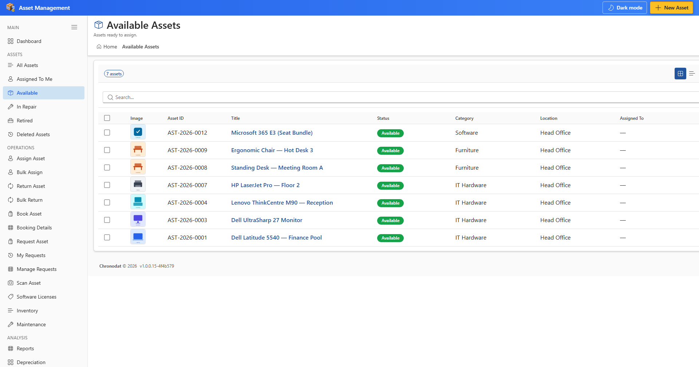This screenshot has height=367, width=699.
Task: Open Inventory in sidebar
Action: (x=44, y=311)
